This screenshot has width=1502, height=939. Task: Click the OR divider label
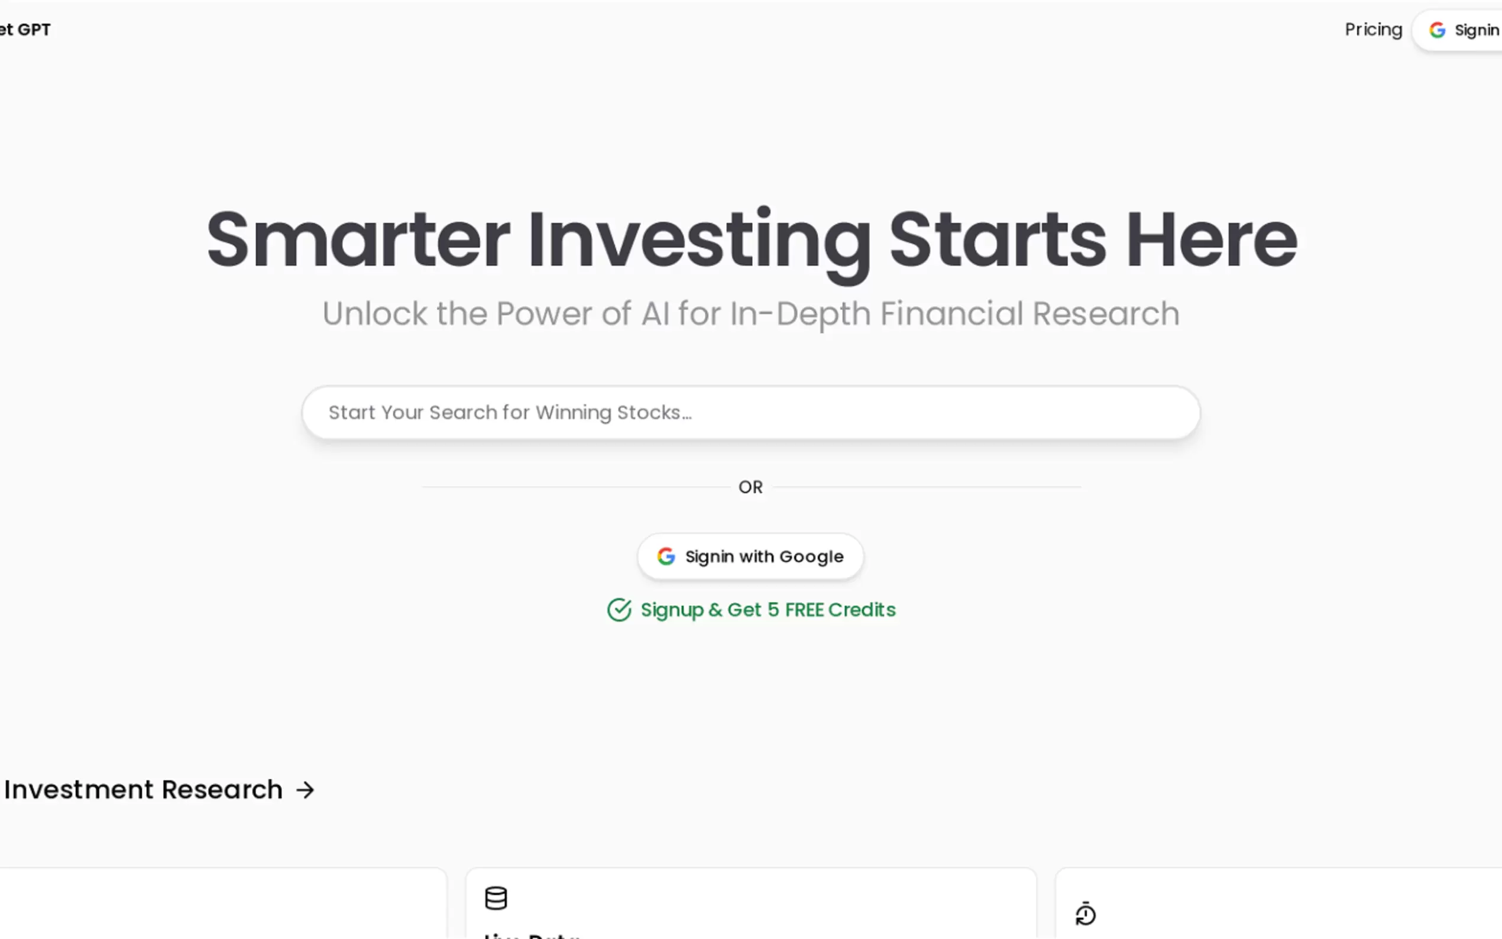pyautogui.click(x=750, y=487)
